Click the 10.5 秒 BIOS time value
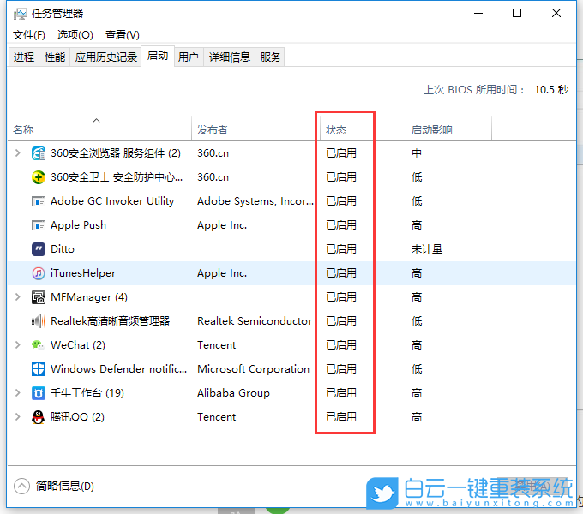Viewport: 583px width, 514px height. click(551, 89)
